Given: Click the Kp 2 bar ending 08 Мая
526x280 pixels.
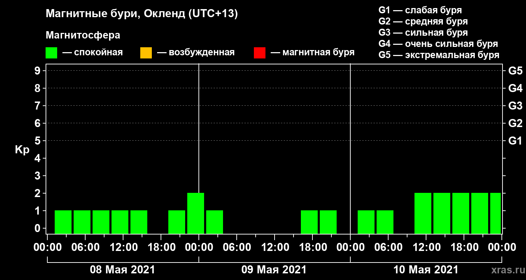Looking at the screenshot, I should pyautogui.click(x=196, y=213).
